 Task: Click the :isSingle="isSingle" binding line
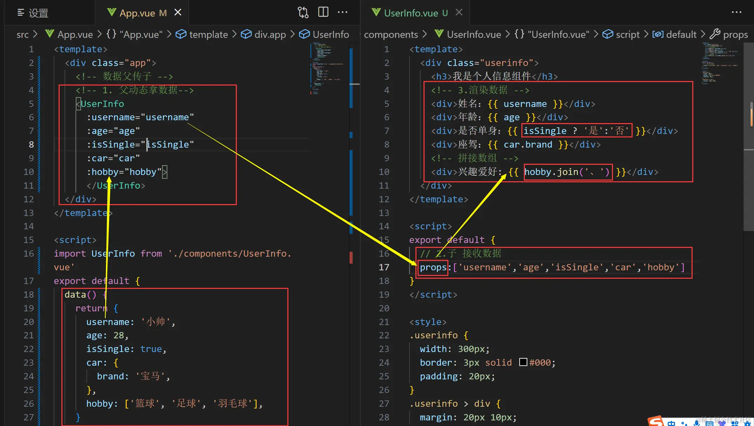click(x=140, y=144)
